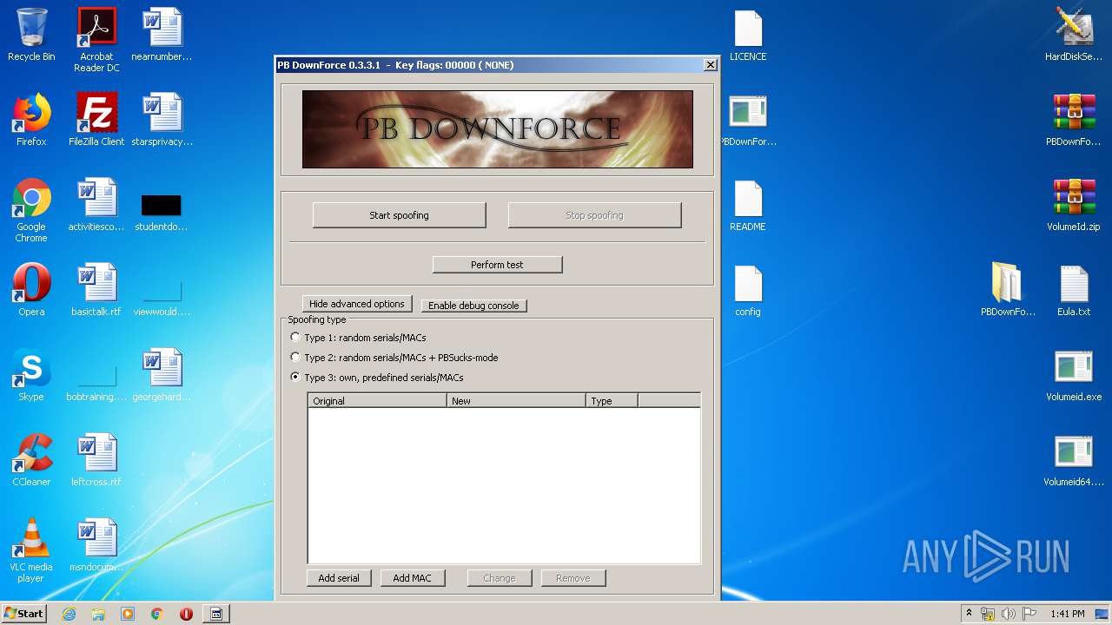
Task: Open the Windows Start menu
Action: 24,614
